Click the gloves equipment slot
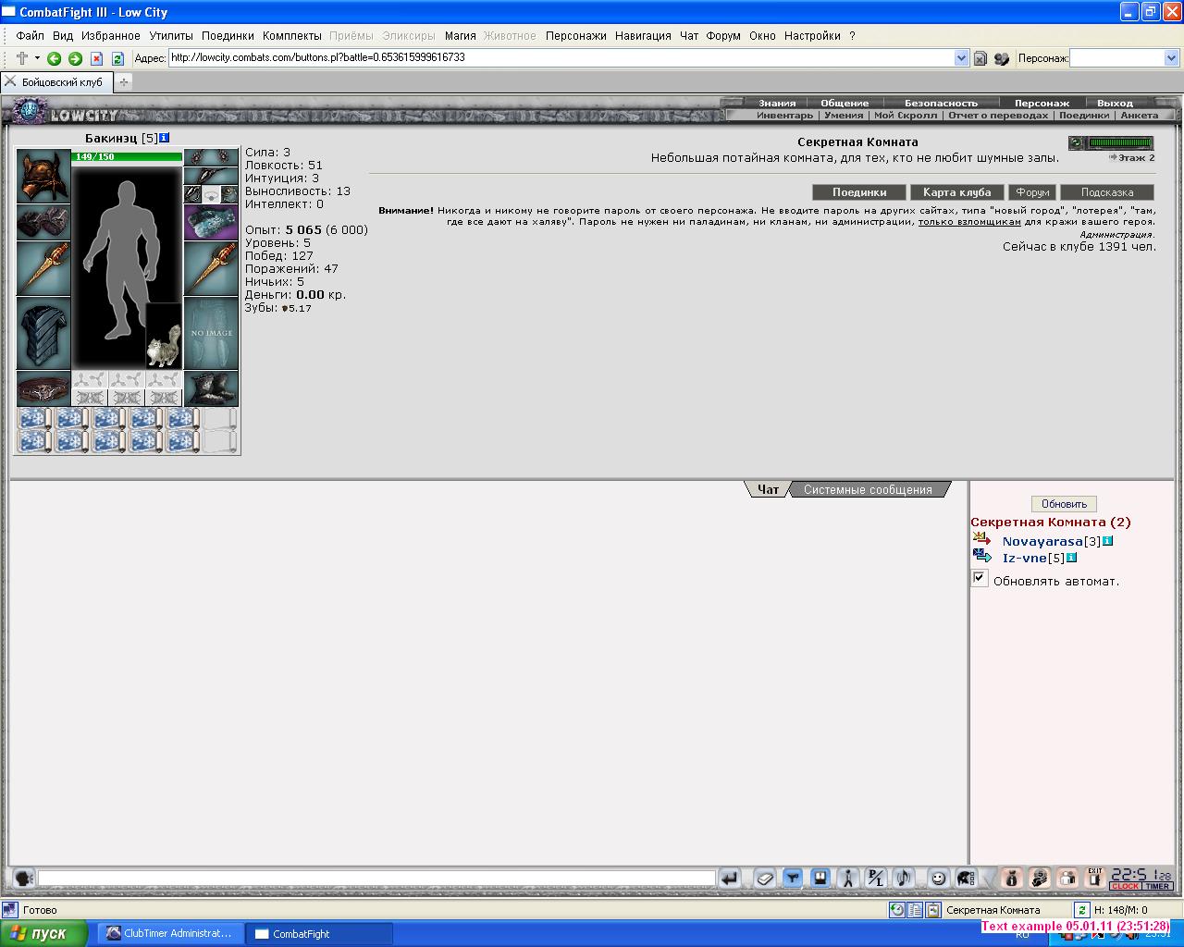 click(43, 223)
